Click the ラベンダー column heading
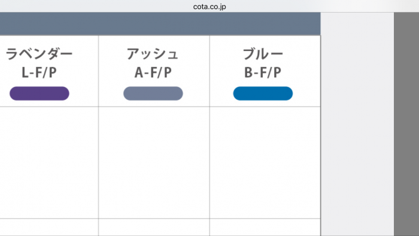This screenshot has height=236, width=419. coord(39,54)
